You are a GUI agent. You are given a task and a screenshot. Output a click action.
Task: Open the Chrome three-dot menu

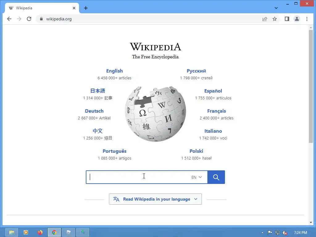[x=307, y=19]
